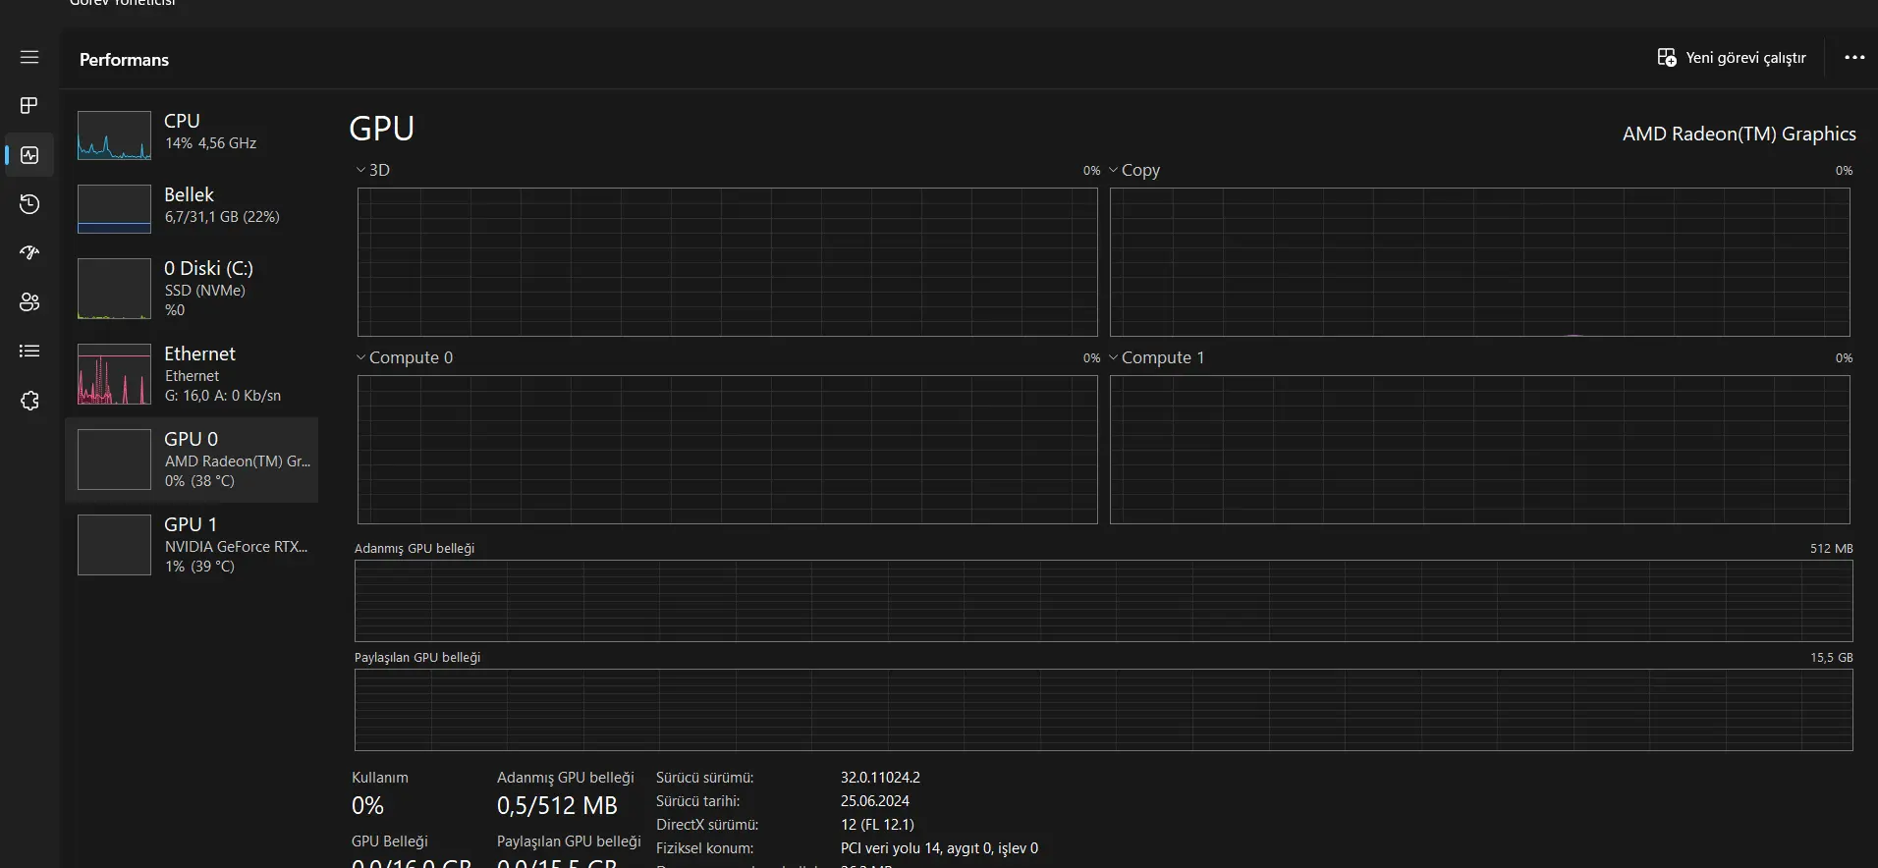Select the Ethernet performance item

[x=193, y=374]
